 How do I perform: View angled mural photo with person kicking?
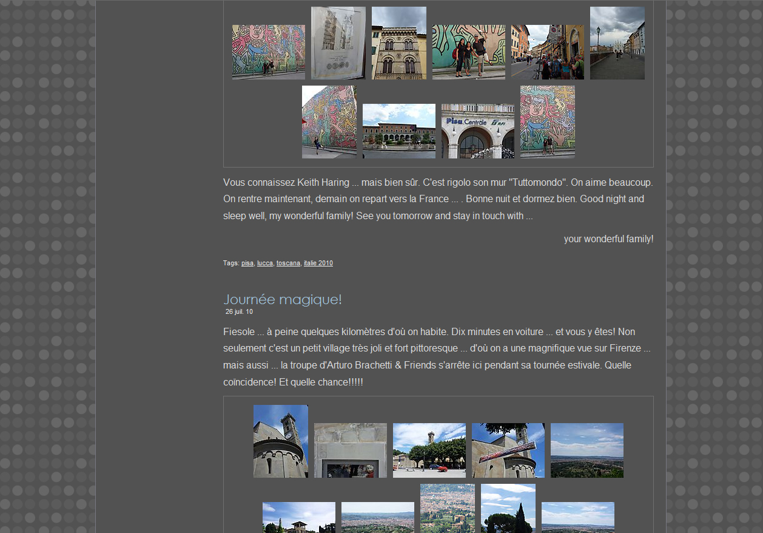click(x=329, y=121)
